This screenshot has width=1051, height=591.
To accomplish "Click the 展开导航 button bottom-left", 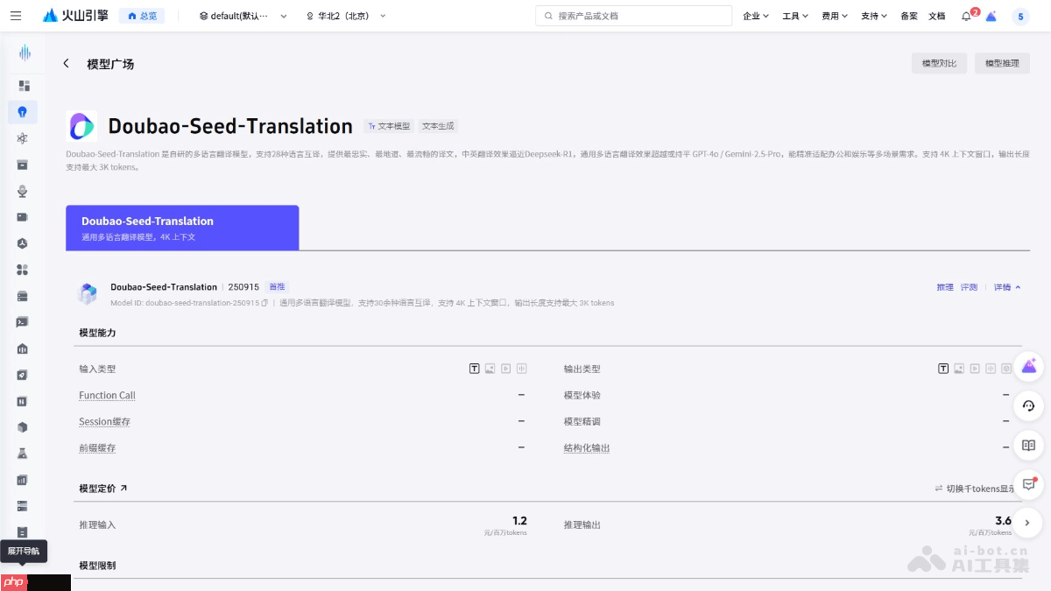I will 23,551.
